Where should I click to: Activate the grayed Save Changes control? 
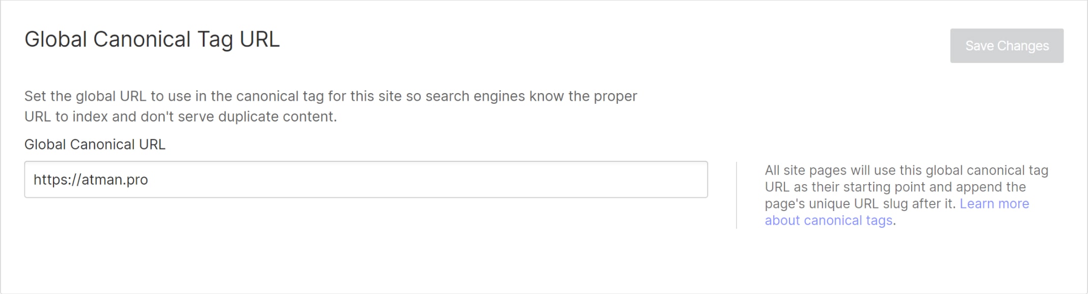1007,45
